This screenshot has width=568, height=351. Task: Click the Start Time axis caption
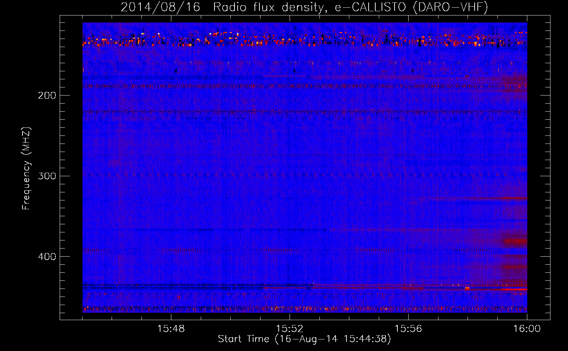[x=304, y=339]
